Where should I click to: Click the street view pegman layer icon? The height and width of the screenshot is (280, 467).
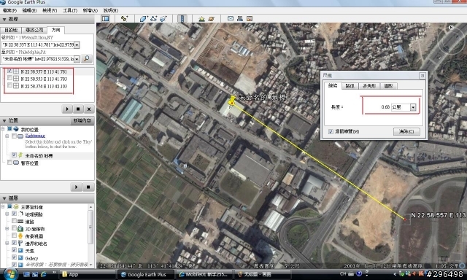[20, 236]
